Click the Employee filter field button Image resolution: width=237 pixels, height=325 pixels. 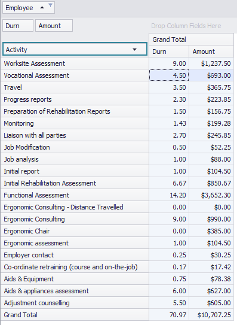click(29, 8)
